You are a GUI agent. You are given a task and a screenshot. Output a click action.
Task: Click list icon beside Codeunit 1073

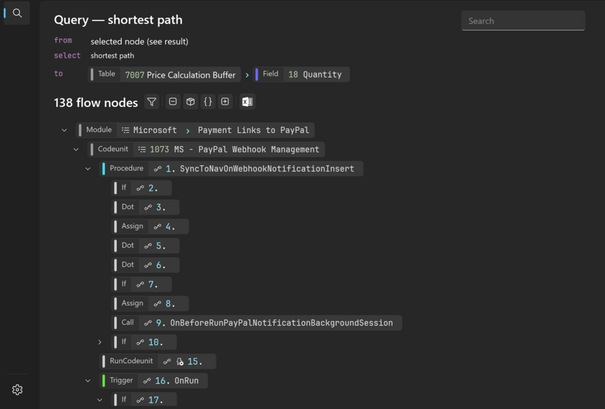coord(142,149)
